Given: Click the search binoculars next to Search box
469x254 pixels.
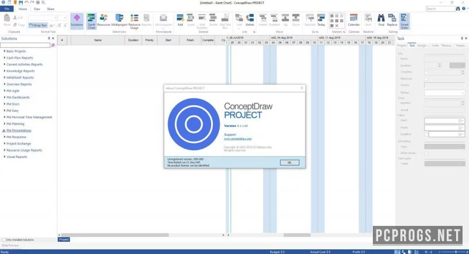Looking at the screenshot, I should [458, 9].
